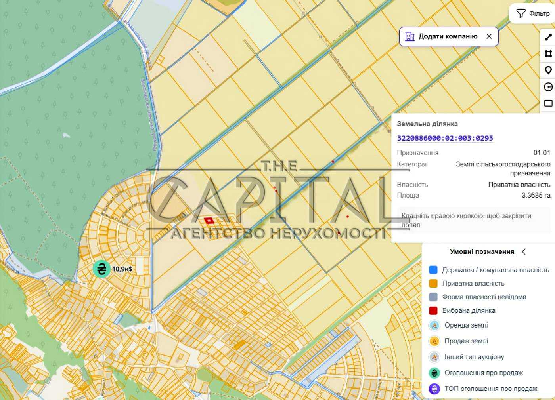
Task: Click the Земельна ділянка panel heading
Action: pyautogui.click(x=427, y=124)
